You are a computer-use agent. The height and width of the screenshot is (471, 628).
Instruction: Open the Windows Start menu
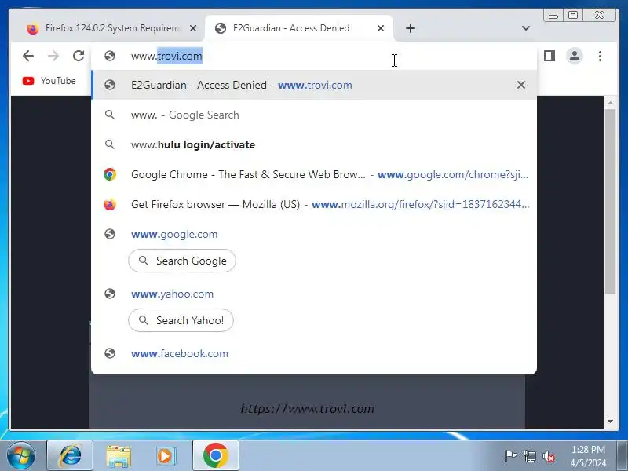click(x=21, y=455)
